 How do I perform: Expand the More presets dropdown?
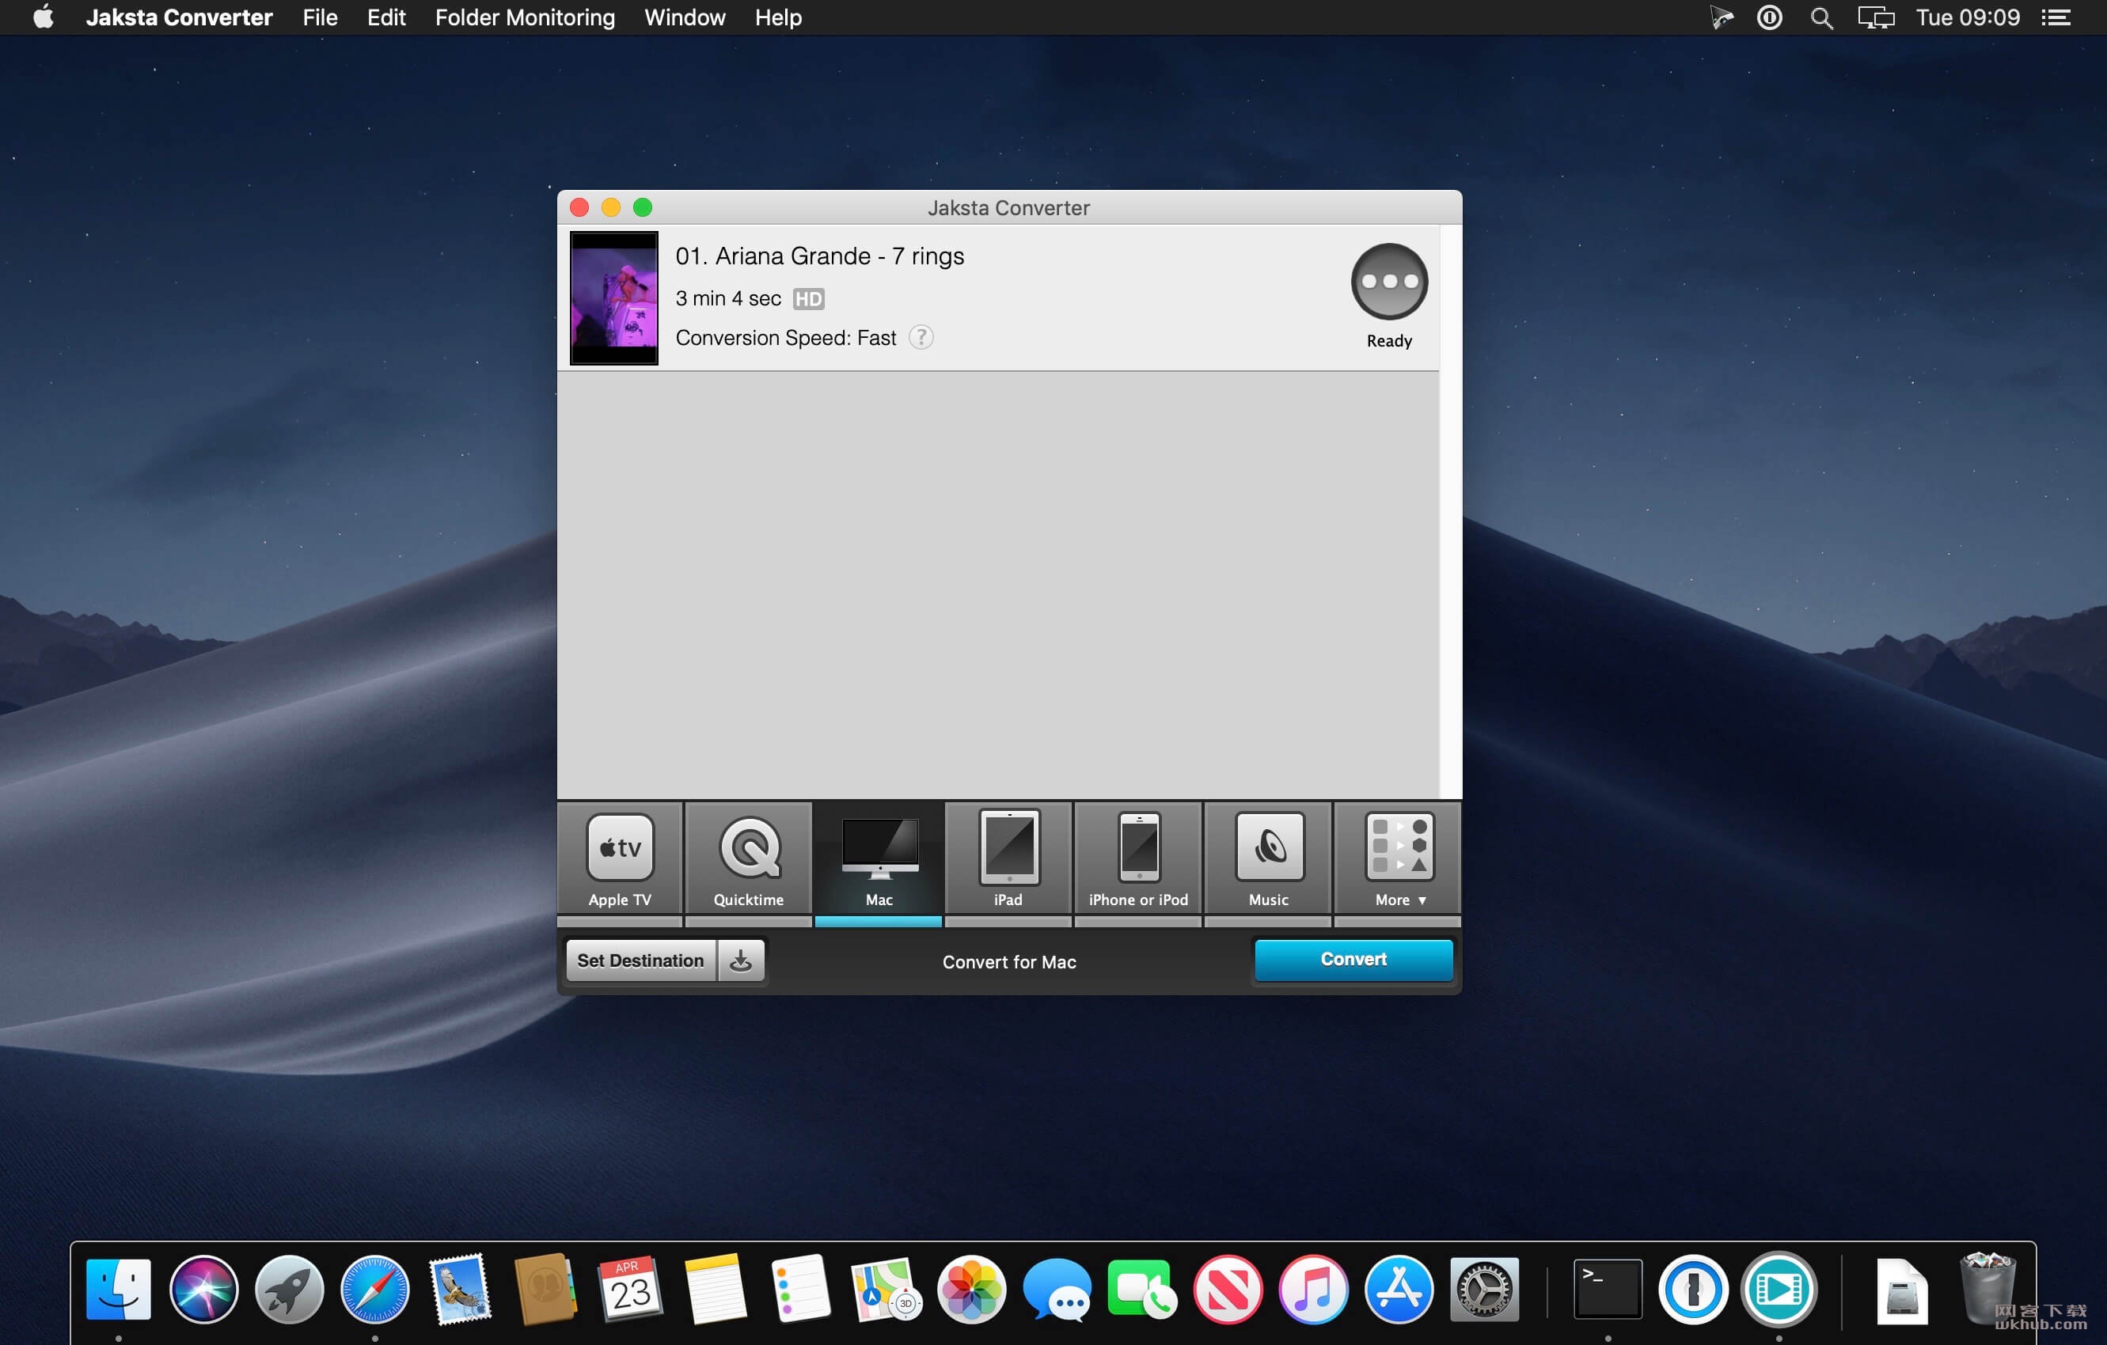pyautogui.click(x=1399, y=858)
